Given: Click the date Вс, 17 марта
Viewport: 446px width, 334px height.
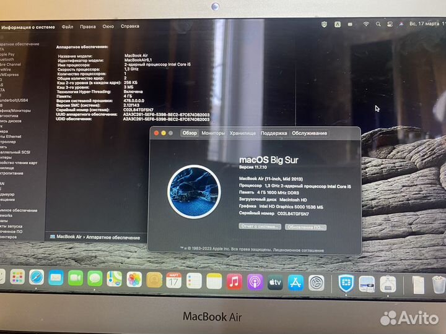Looking at the screenshot, I should pyautogui.click(x=424, y=24).
